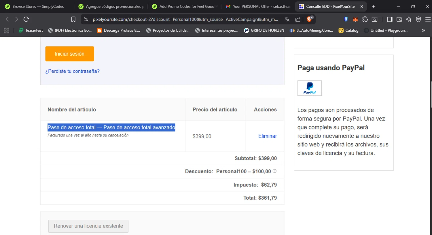Viewport: 432px width, 235px height.
Task: Open the MetaMask fox extension
Action: pyautogui.click(x=355, y=19)
